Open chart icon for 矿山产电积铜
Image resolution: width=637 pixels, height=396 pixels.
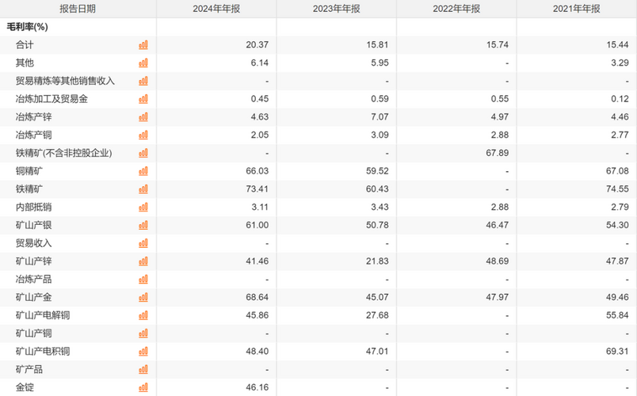pyautogui.click(x=143, y=352)
